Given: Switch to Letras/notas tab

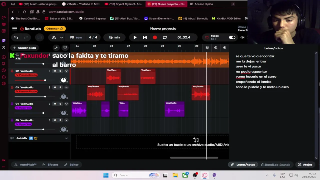Looking at the screenshot, I should [x=243, y=164].
